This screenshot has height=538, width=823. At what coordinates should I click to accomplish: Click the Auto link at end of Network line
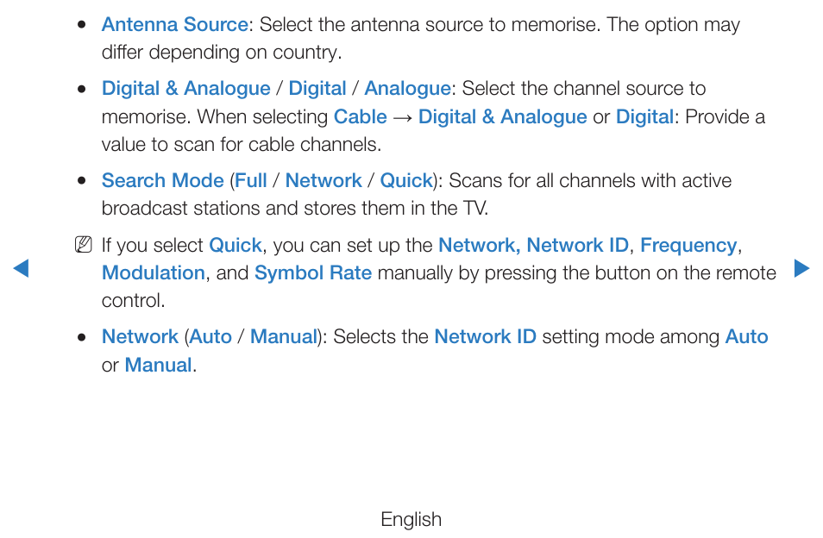(x=746, y=336)
